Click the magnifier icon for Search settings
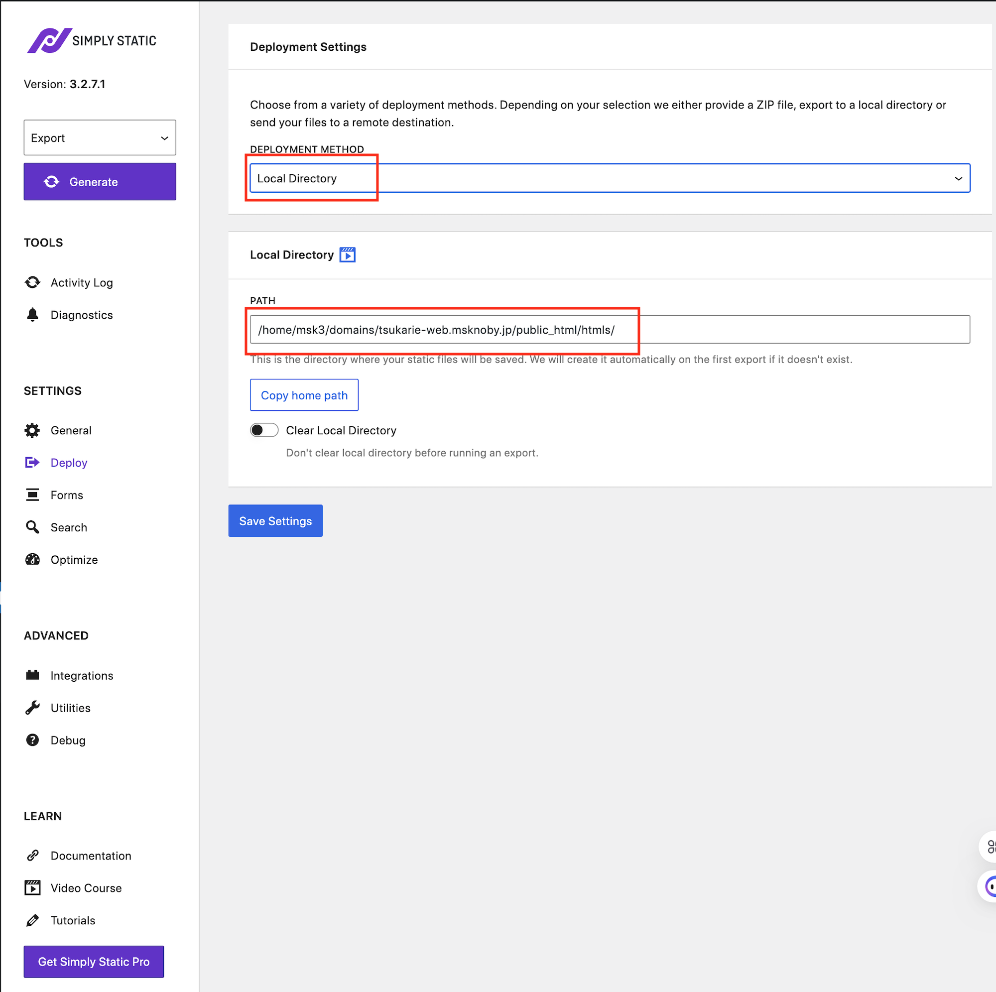This screenshot has height=992, width=996. 32,527
